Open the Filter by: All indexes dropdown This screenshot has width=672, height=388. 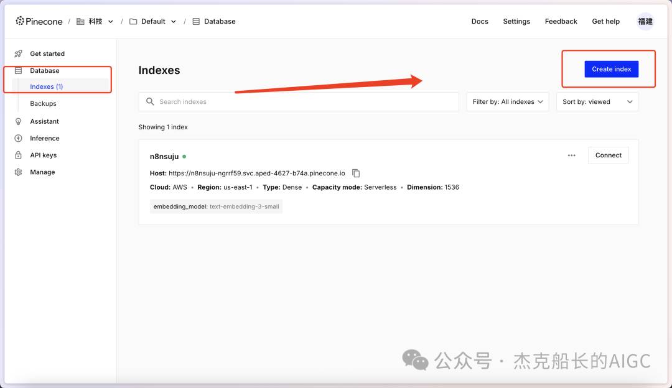[508, 101]
